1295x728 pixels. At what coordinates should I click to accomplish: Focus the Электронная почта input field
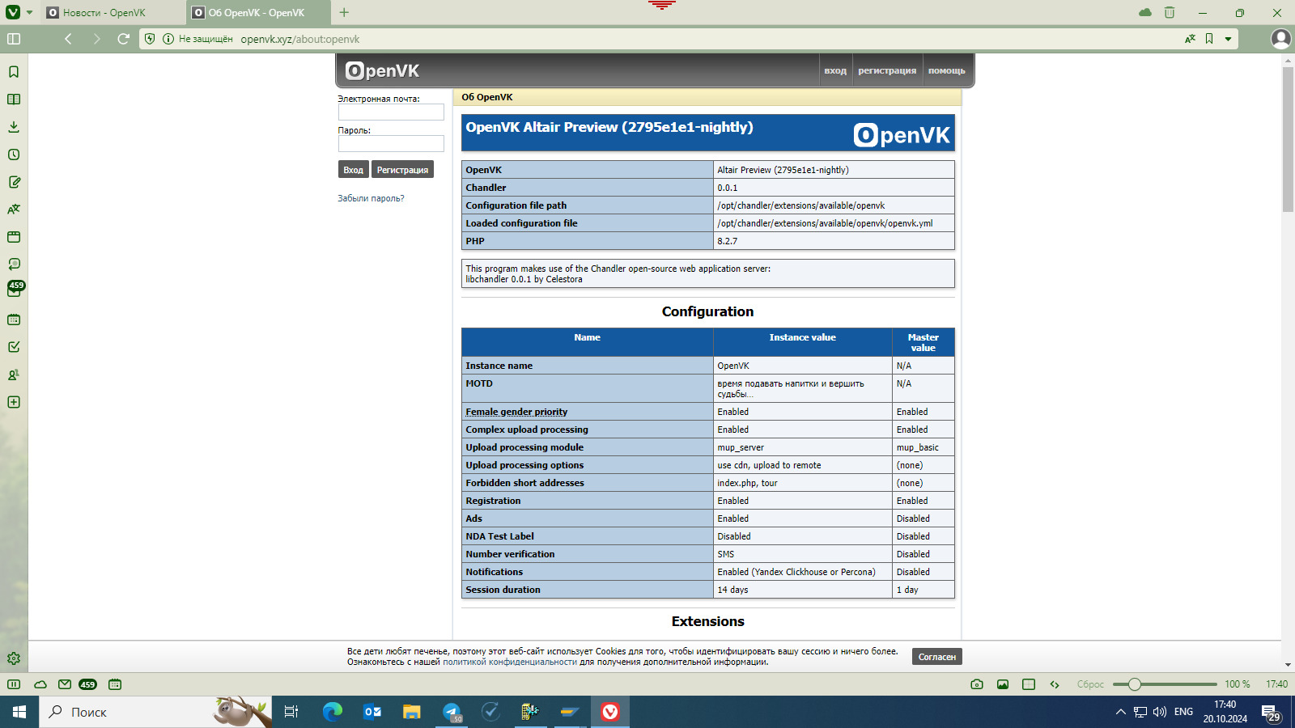[x=391, y=112]
